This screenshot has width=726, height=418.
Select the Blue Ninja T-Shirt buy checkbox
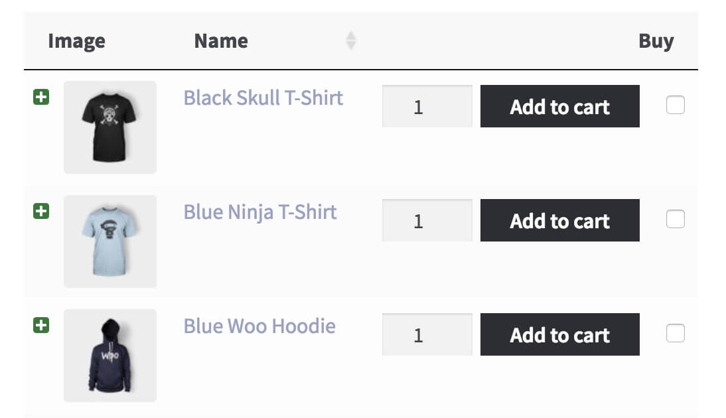click(675, 219)
